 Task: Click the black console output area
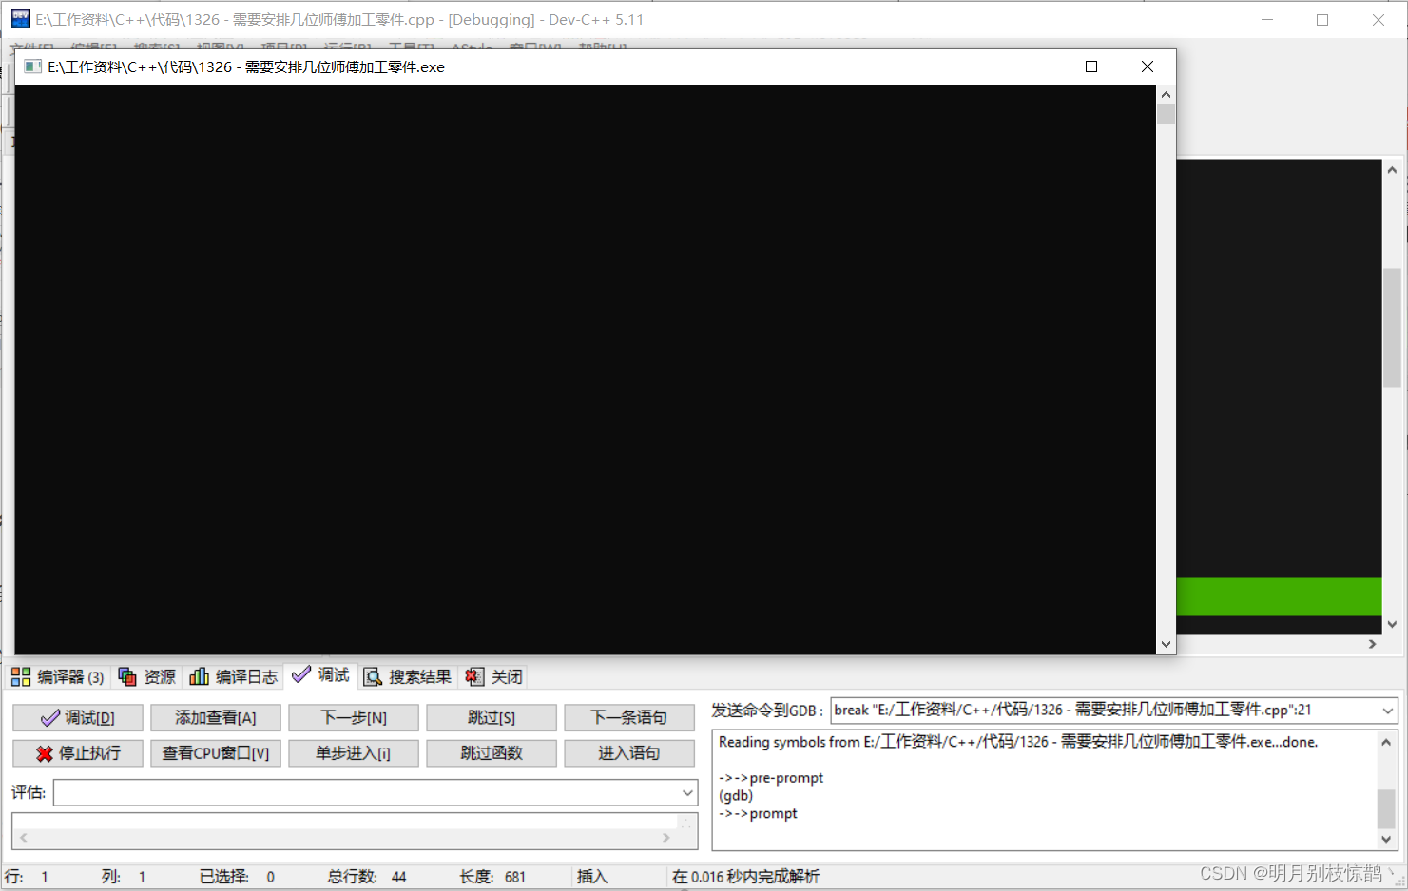tap(586, 370)
